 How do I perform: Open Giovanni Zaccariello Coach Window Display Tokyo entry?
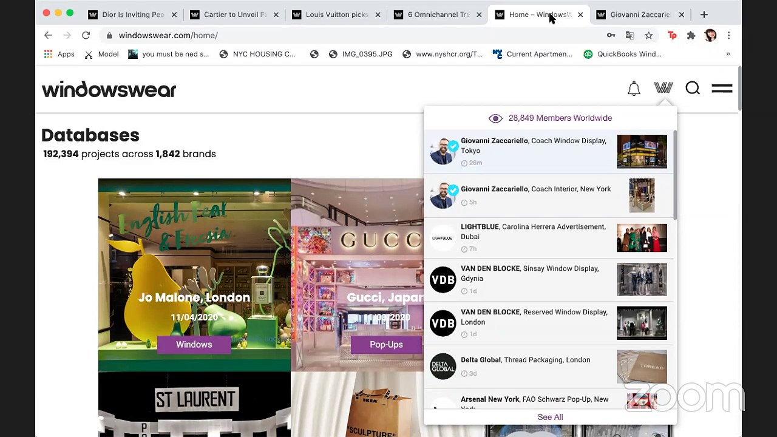pos(548,151)
